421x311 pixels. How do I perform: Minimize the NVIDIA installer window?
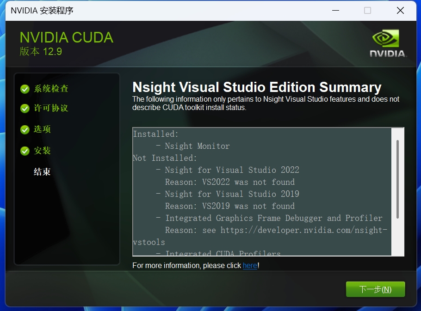click(334, 11)
